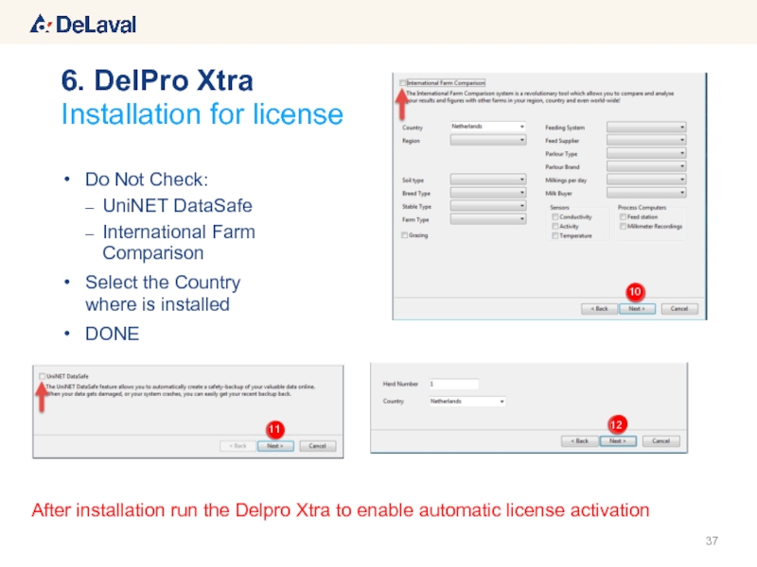Toggle International Farm Comparison checkbox

tap(403, 83)
